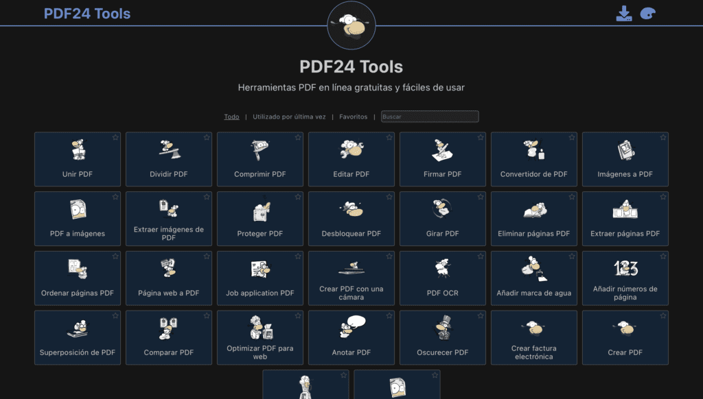Open the Añadir marca de agua icon

[x=534, y=269]
